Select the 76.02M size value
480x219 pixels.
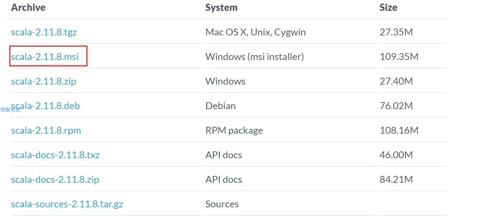click(397, 106)
